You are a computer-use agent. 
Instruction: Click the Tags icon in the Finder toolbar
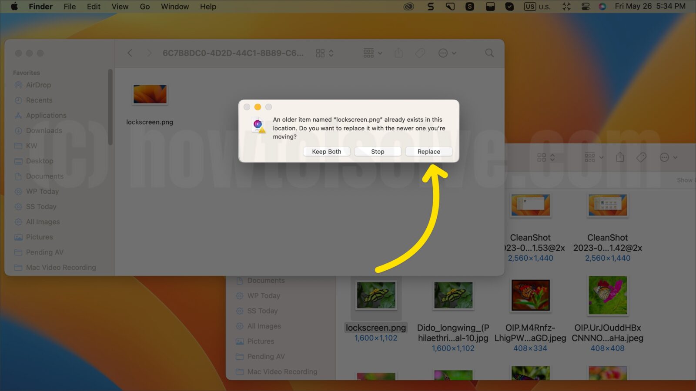(420, 53)
